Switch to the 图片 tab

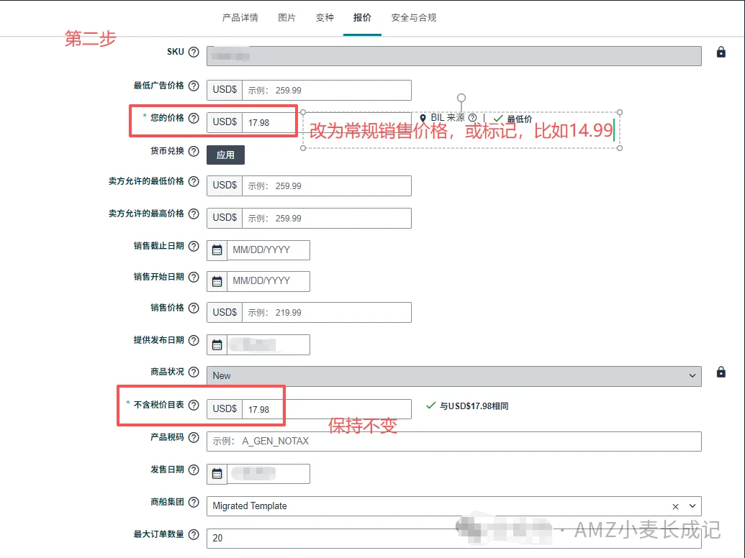click(286, 17)
